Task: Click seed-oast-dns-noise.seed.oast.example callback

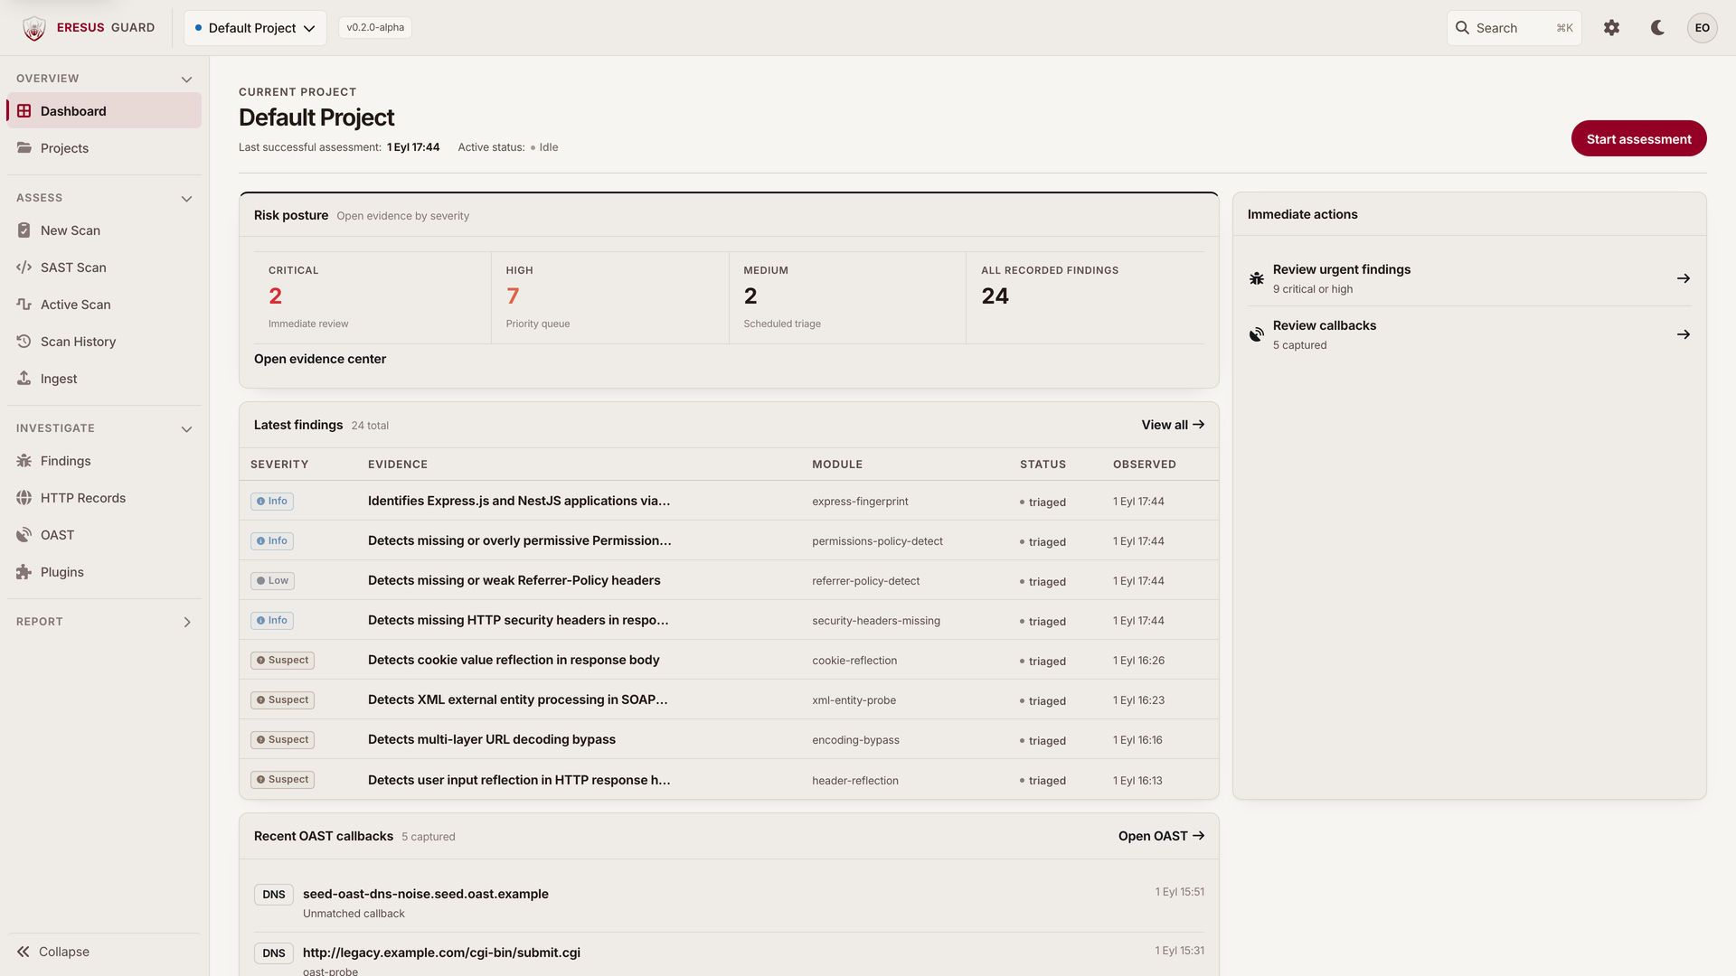Action: pos(426,894)
